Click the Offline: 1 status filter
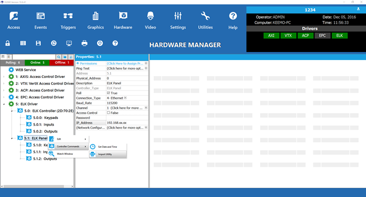This screenshot has width=366, height=197. 61,63
